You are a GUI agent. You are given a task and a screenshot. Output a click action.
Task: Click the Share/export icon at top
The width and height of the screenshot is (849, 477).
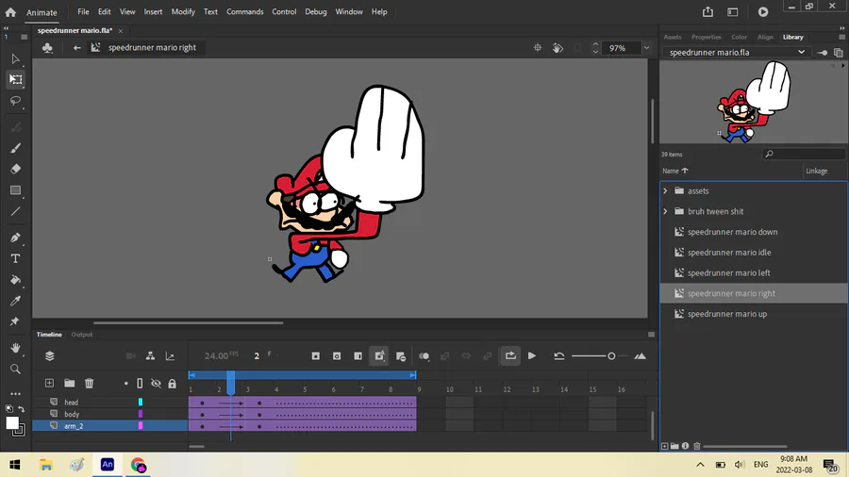(707, 12)
